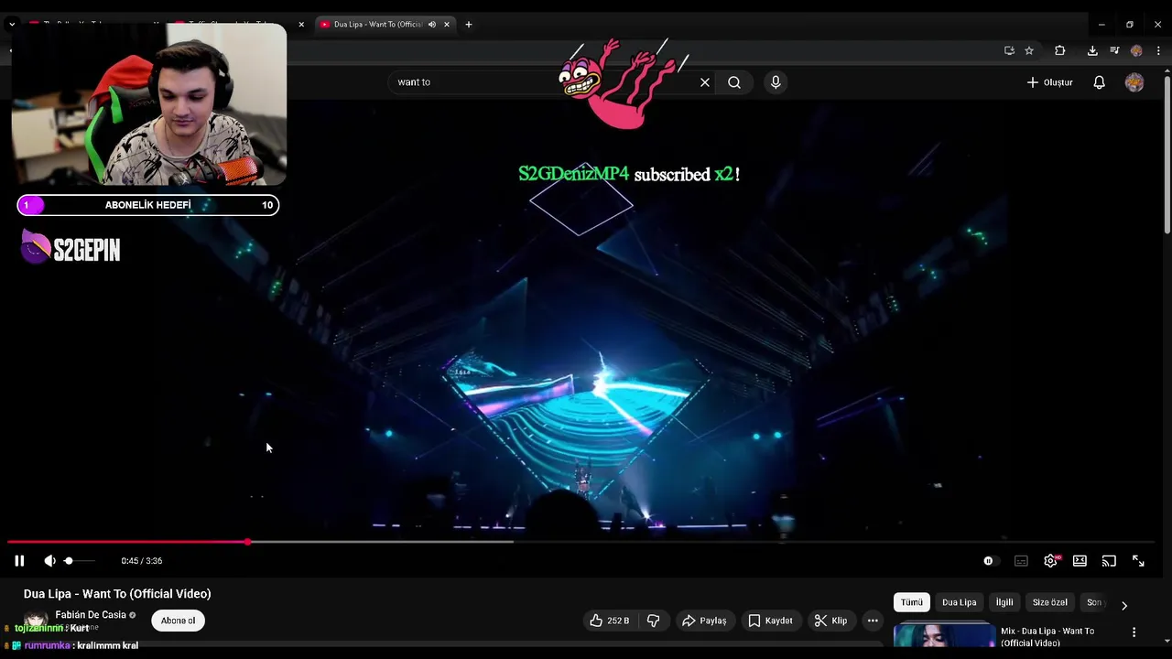Open the Mix - Dua Lipa thumbnail

[x=944, y=635]
